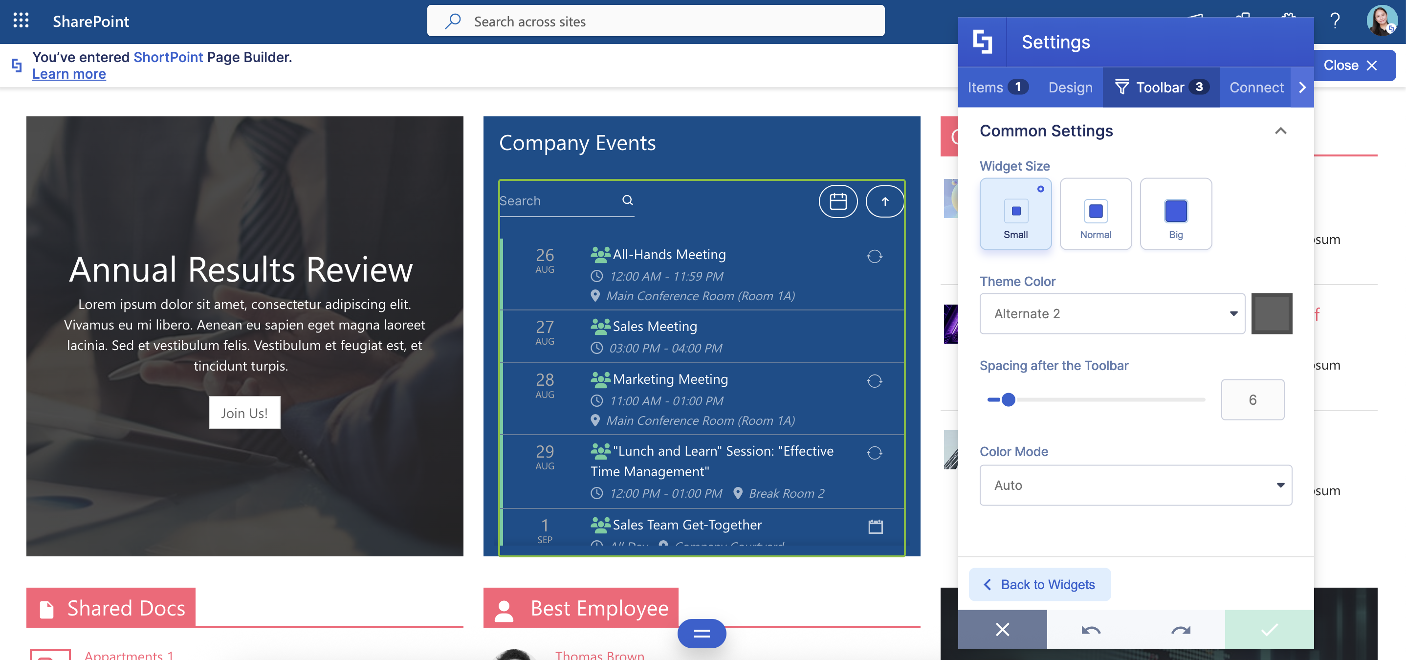Click the calendar view icon in events toolbar
Viewport: 1406px width, 660px height.
click(x=838, y=201)
